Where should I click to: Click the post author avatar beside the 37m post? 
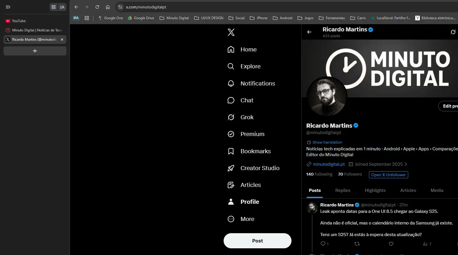pyautogui.click(x=312, y=208)
